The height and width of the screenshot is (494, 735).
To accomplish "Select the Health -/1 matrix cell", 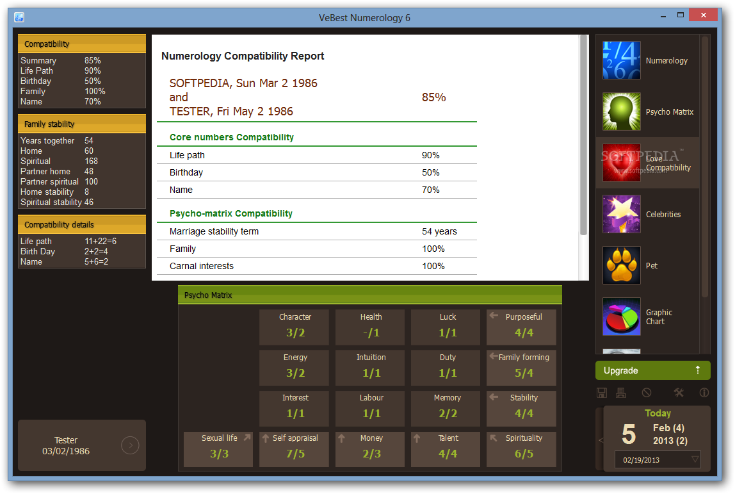I will [x=370, y=327].
